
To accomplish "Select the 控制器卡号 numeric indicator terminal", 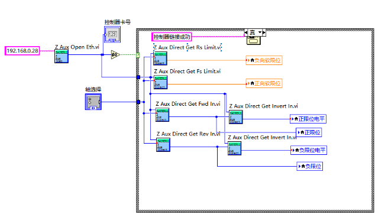I will click(112, 34).
